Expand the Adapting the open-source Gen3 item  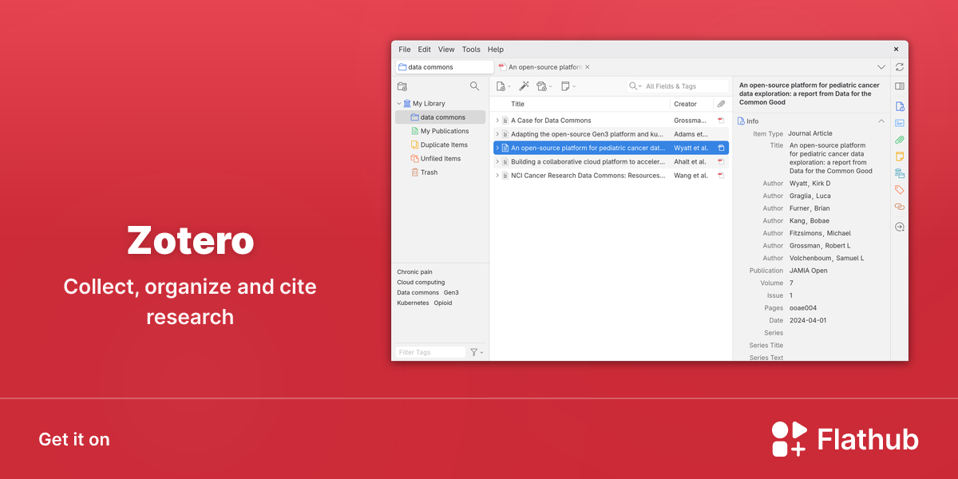point(497,134)
